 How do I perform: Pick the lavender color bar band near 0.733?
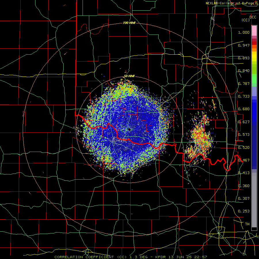pyautogui.click(x=254, y=91)
